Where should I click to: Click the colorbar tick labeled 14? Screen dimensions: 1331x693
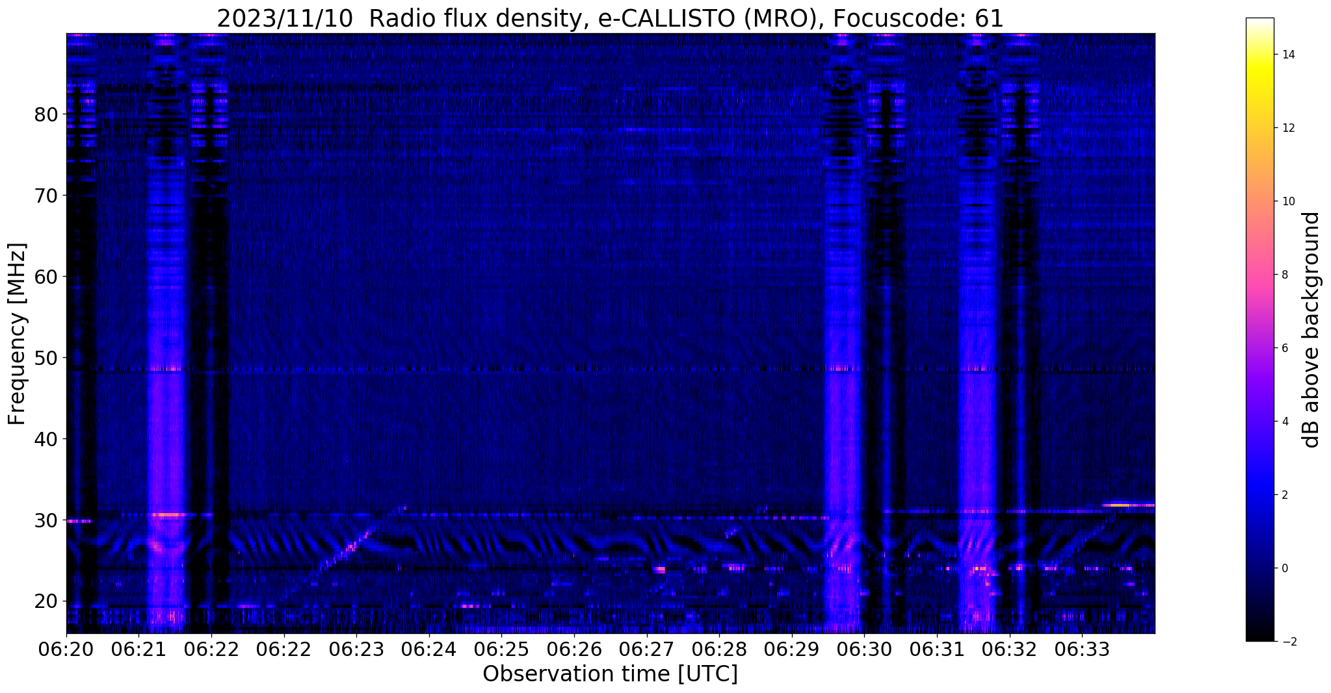tap(1287, 55)
